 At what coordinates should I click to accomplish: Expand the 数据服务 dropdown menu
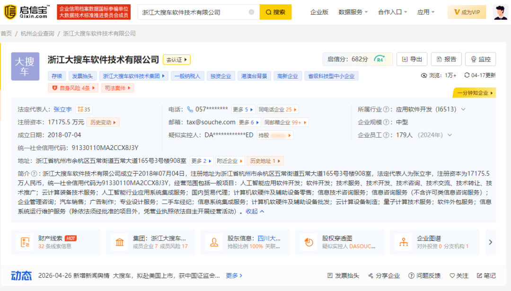click(x=353, y=12)
